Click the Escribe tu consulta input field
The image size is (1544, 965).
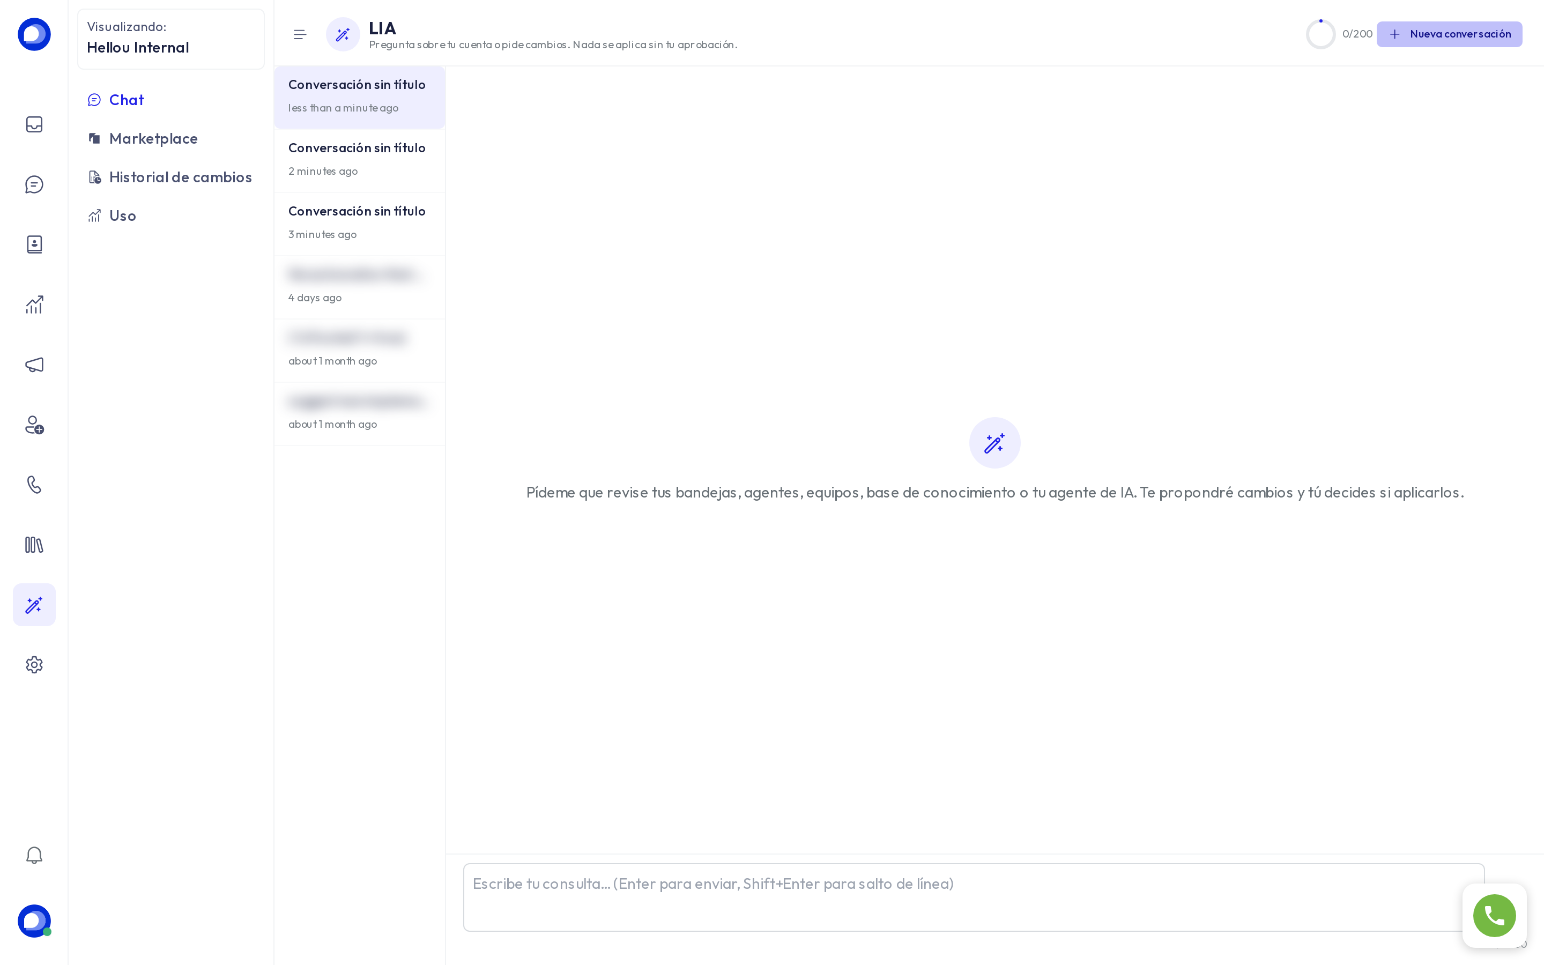pyautogui.click(x=974, y=897)
